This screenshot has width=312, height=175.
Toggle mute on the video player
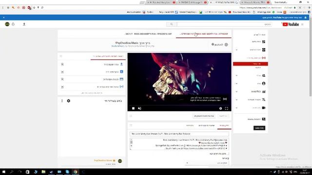(x=139, y=108)
